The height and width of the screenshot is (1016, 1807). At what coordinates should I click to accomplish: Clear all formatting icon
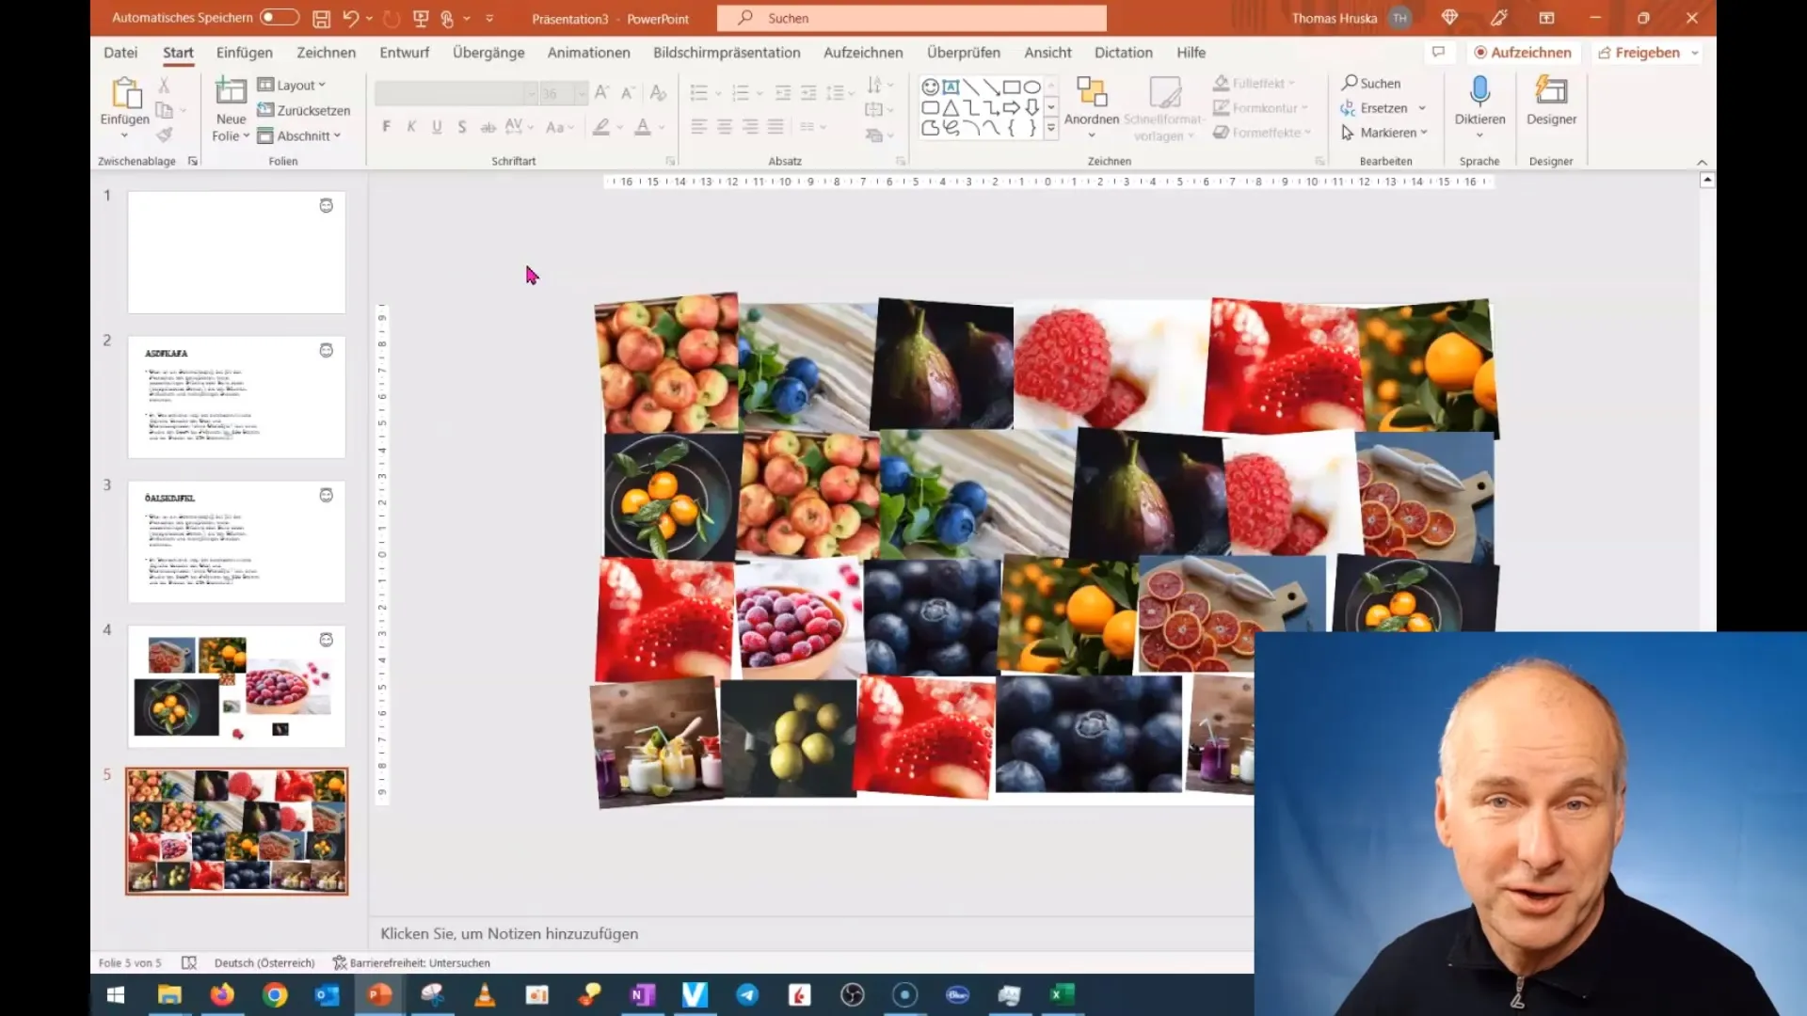658,92
